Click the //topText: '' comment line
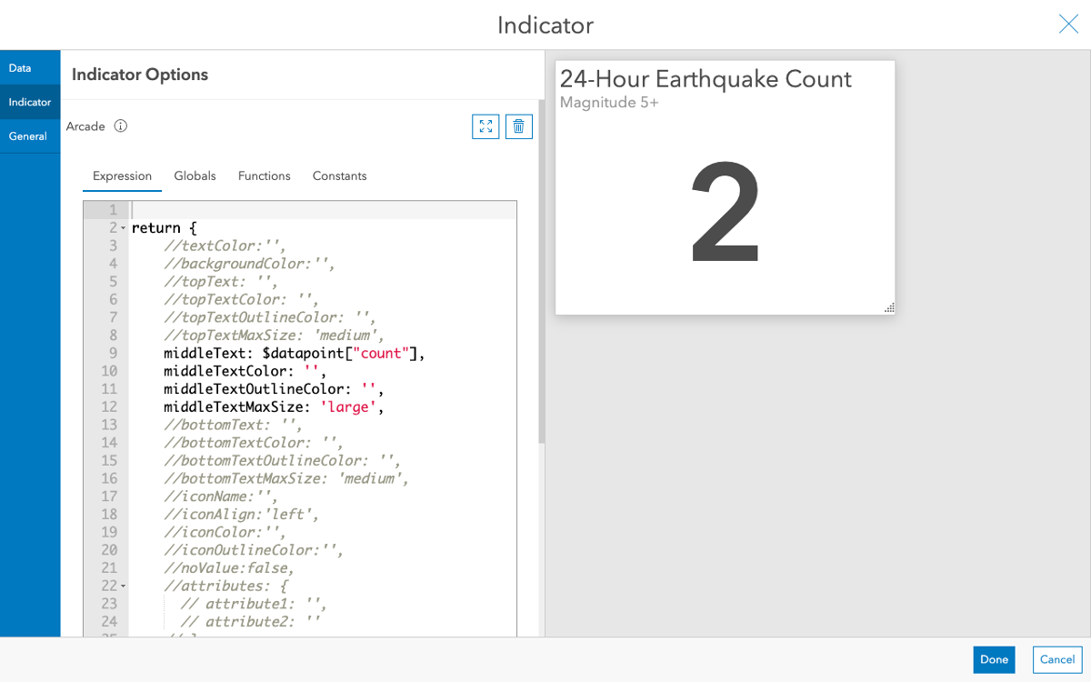Screen dimensions: 1091x682 (221, 282)
